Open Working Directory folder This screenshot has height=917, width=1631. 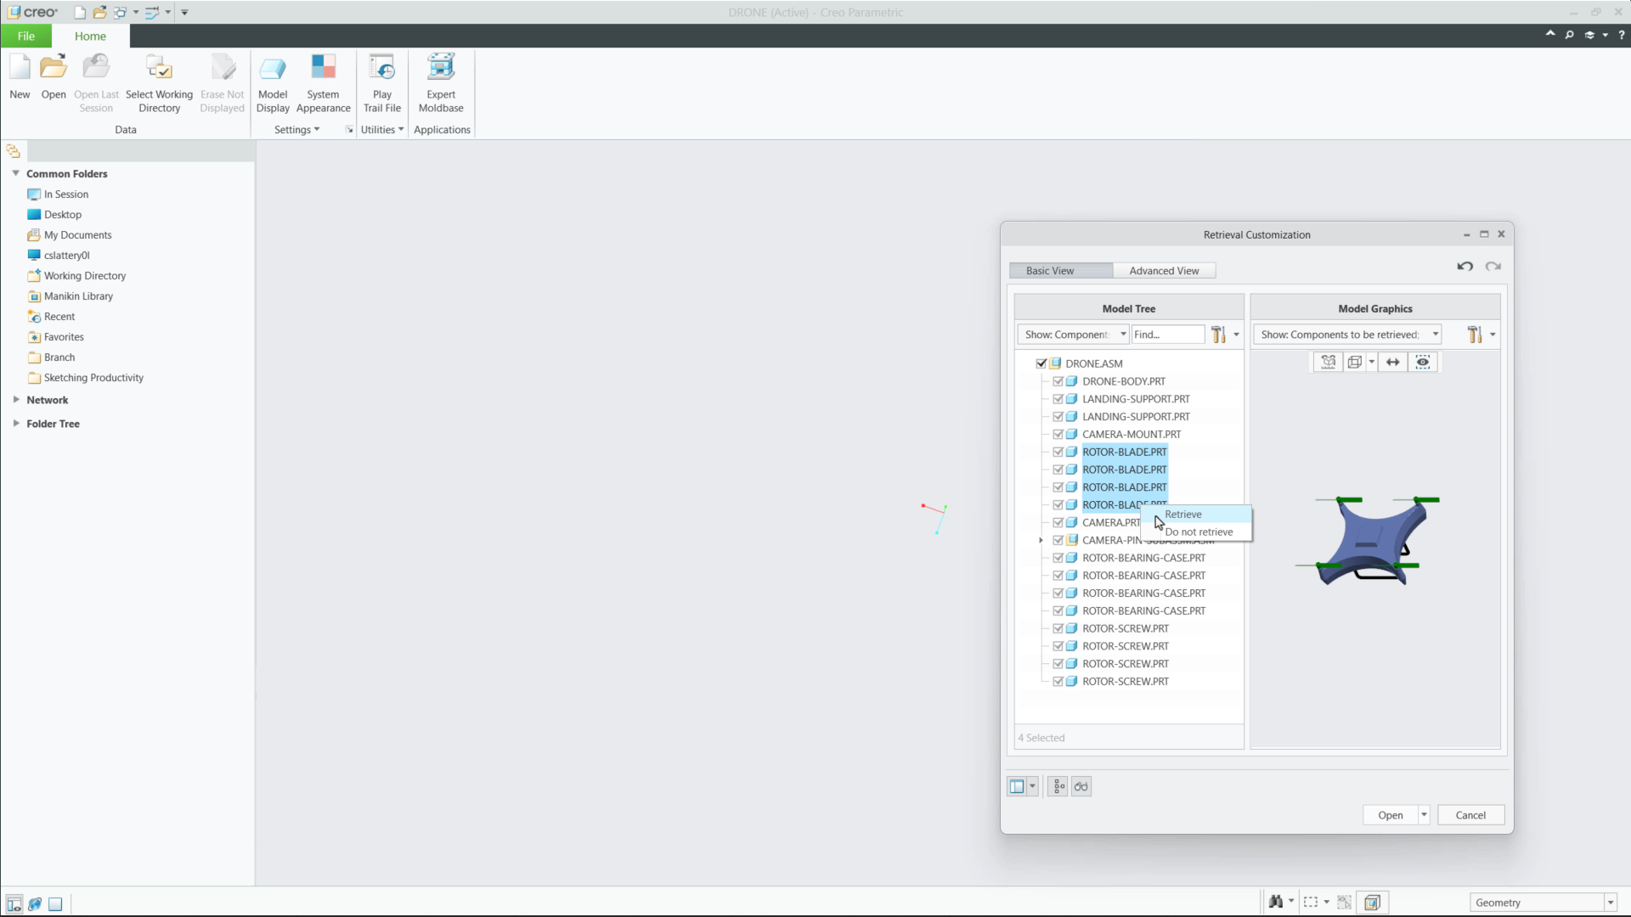coord(85,276)
